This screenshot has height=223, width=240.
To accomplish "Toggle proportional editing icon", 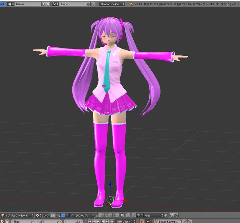I will pyautogui.click(x=128, y=215).
